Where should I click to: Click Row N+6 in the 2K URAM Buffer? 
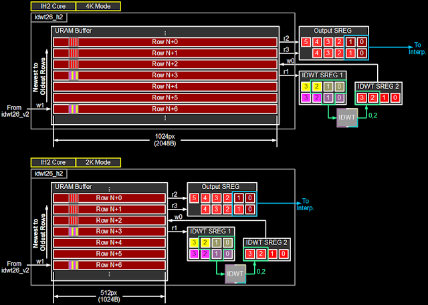click(x=109, y=265)
